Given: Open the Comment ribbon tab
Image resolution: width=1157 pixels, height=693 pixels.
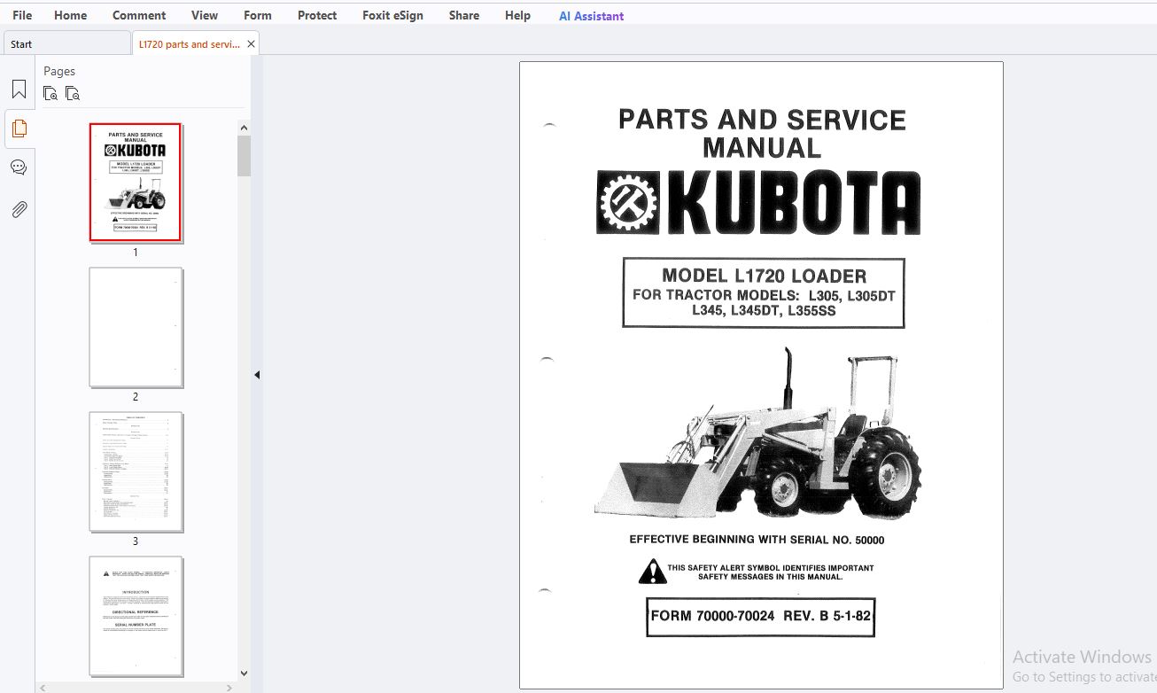Looking at the screenshot, I should (x=139, y=15).
